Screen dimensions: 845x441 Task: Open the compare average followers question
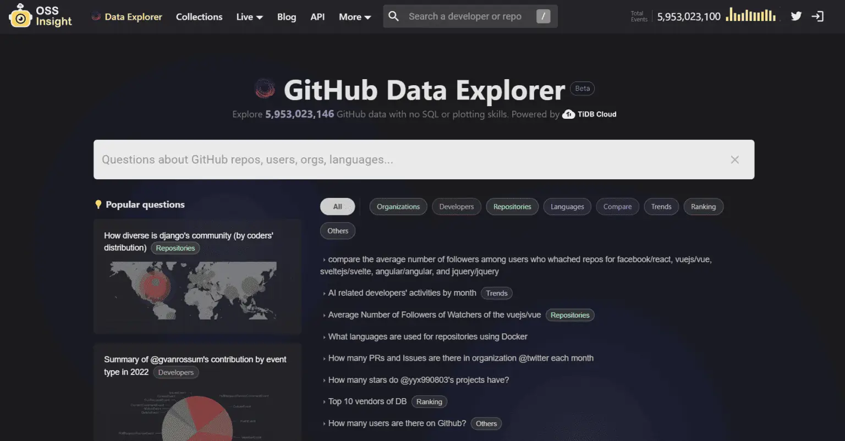coord(516,265)
